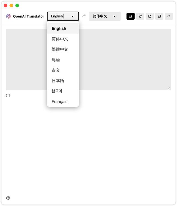Image resolution: width=177 pixels, height=206 pixels.
Task: Swap source and target languages
Action: 84,16
